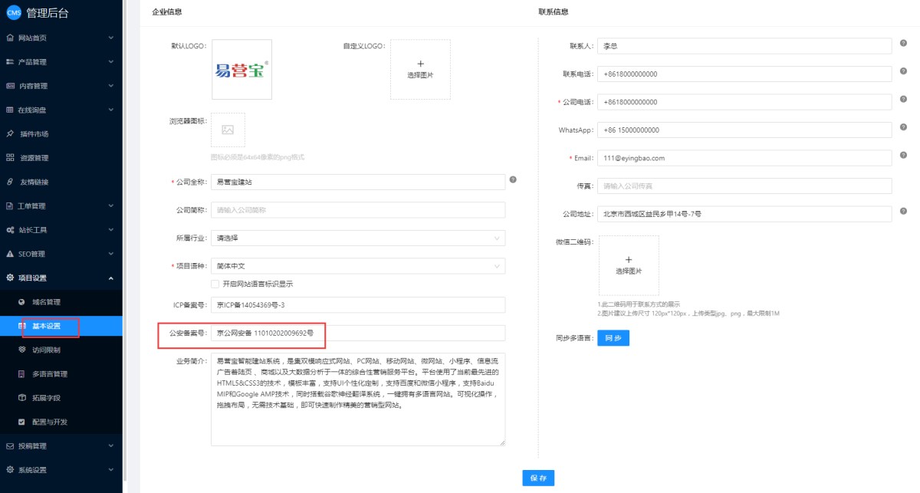This screenshot has height=493, width=920.
Task: Click the CMS logo icon
Action: pos(14,12)
